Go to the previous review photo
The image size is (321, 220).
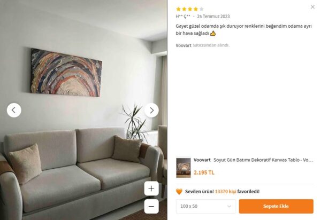[14, 110]
